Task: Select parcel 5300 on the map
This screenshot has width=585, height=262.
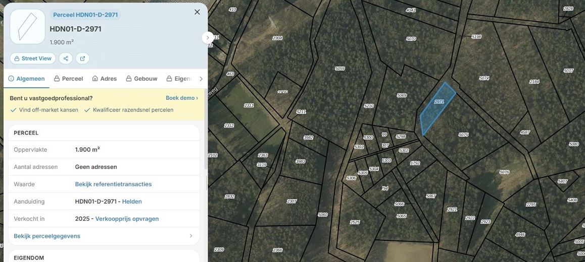Action: coord(368,138)
